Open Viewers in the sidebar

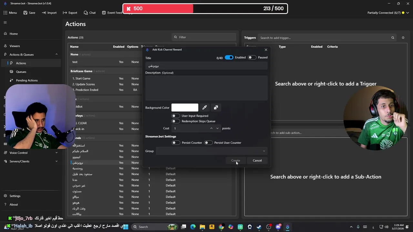coord(15,46)
